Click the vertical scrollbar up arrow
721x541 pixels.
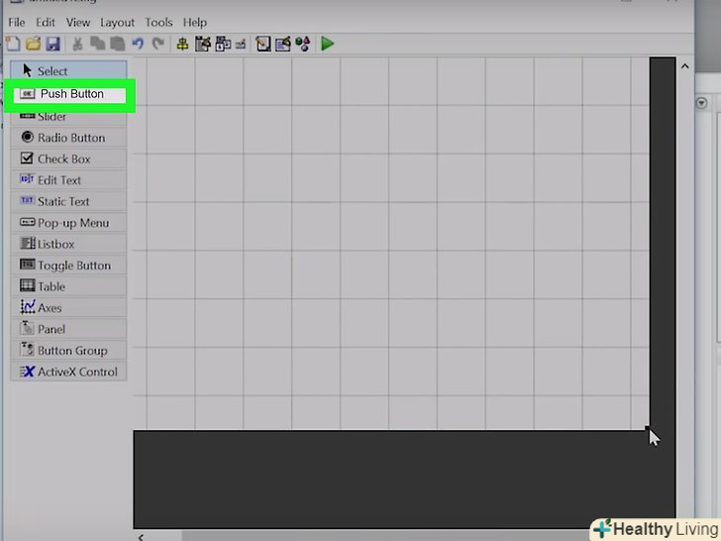click(684, 66)
